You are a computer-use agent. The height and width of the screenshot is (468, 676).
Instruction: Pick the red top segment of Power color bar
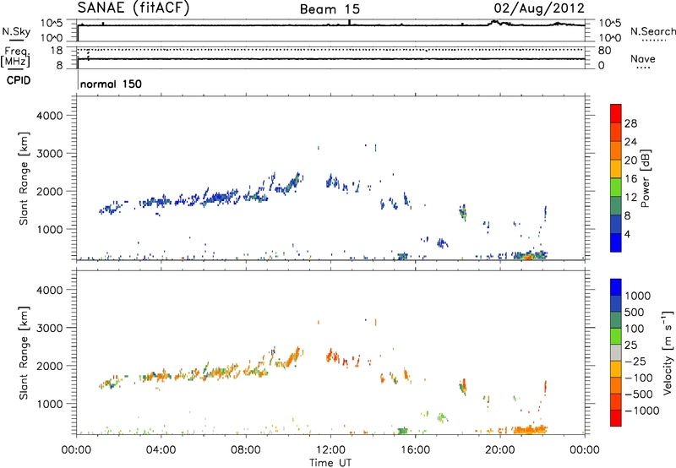click(x=616, y=113)
